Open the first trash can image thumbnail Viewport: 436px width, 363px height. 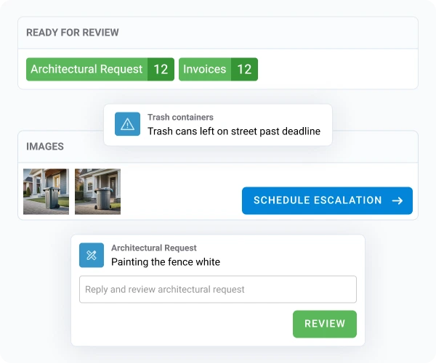[x=46, y=192]
